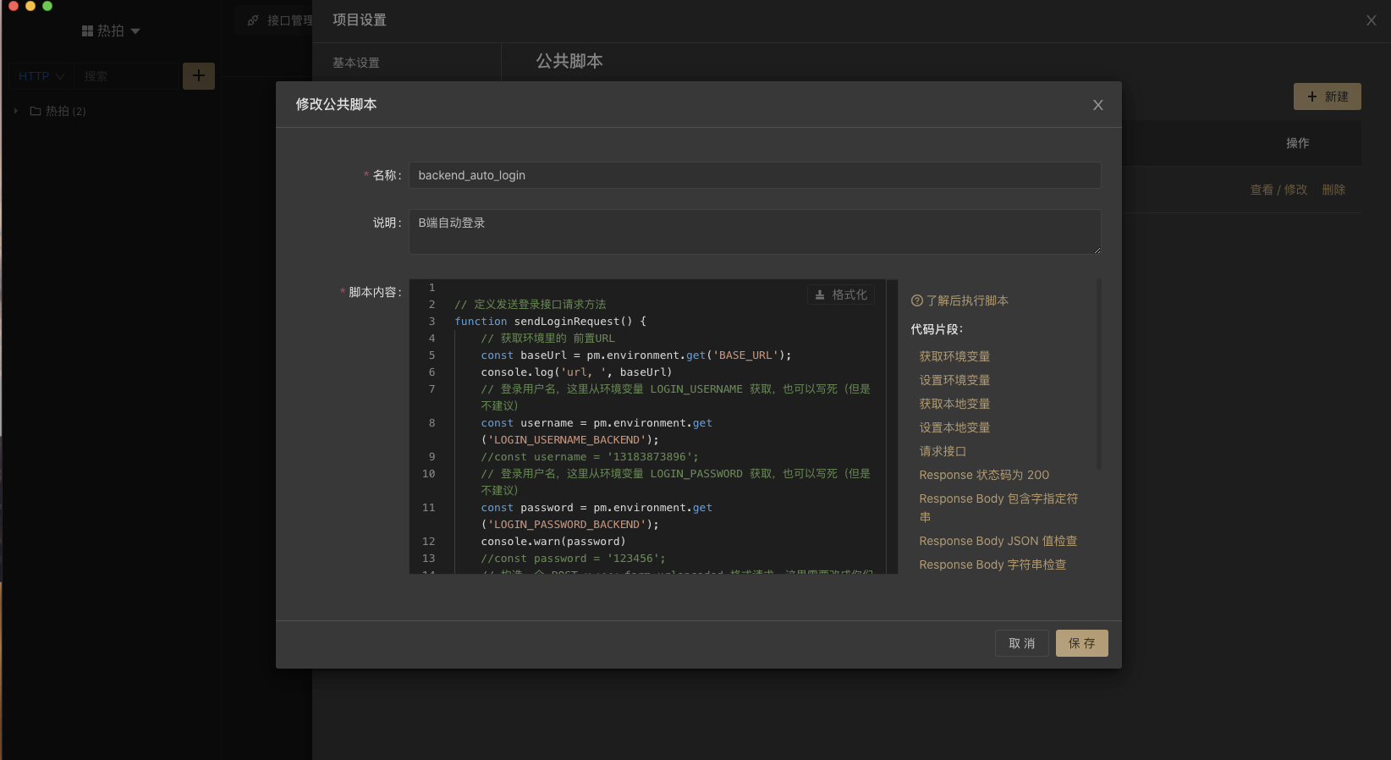Close the 项目设置 panel
The width and height of the screenshot is (1391, 760).
pyautogui.click(x=1371, y=20)
